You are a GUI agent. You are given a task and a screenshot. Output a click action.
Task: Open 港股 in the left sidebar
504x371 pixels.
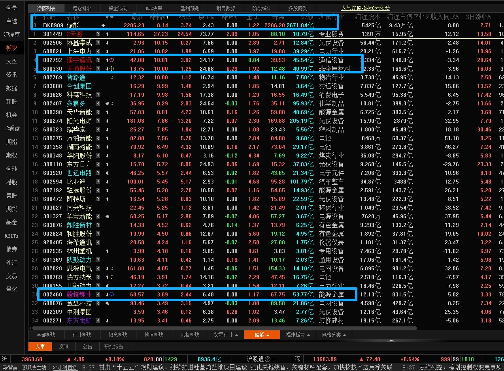(11, 182)
